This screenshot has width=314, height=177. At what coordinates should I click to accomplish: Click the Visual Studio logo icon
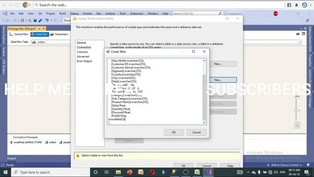5,13
